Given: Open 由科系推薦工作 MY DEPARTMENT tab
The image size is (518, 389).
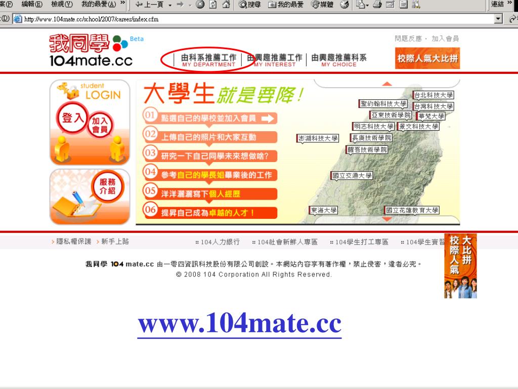Looking at the screenshot, I should pyautogui.click(x=208, y=60).
